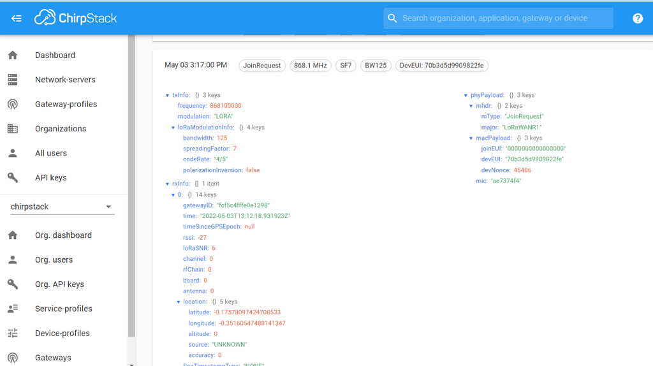Select latitude value -0.17578097424708533
This screenshot has width=653, height=366.
pyautogui.click(x=247, y=312)
